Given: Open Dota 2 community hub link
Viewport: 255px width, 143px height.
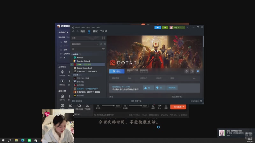Looking at the screenshot, I should [144, 78].
